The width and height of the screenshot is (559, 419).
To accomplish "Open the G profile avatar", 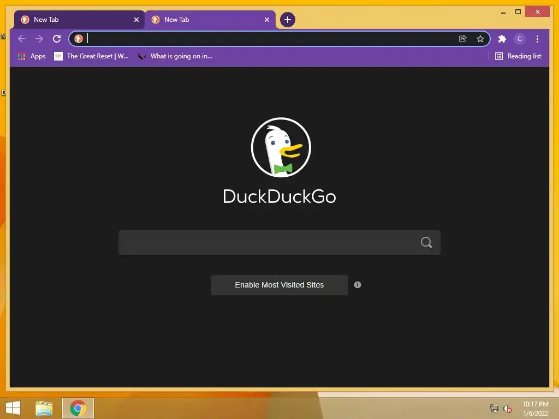I will tap(520, 39).
